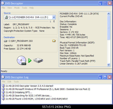Click 'RCE Protection: No' text
This screenshot has width=113, height=109.
[x=45, y=28]
